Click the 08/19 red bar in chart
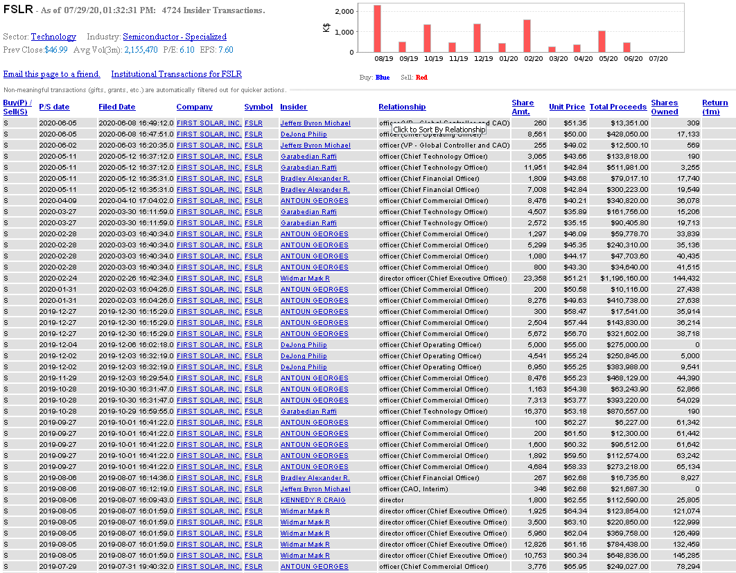736x573 pixels. click(378, 28)
